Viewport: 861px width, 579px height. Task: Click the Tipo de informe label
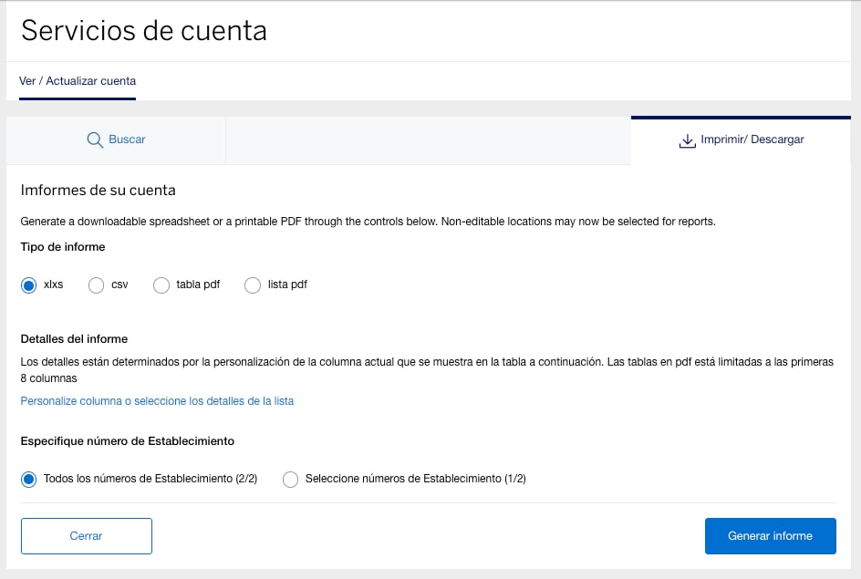click(x=63, y=246)
